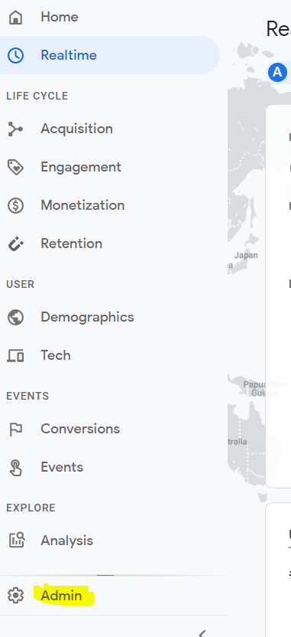This screenshot has width=291, height=637.
Task: Click the Engagement tag icon
Action: [15, 168]
